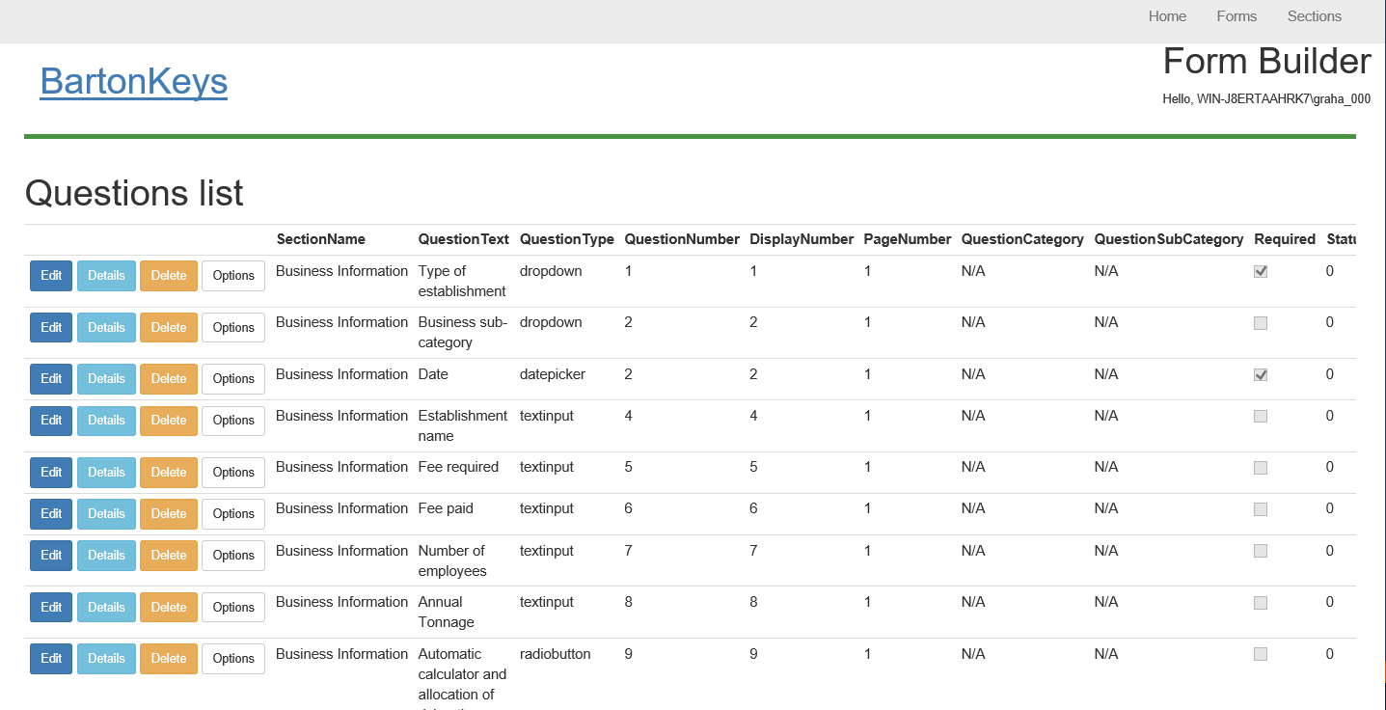The width and height of the screenshot is (1386, 710).
Task: Edit the Automatic calculator radiobutton question
Action: (51, 659)
